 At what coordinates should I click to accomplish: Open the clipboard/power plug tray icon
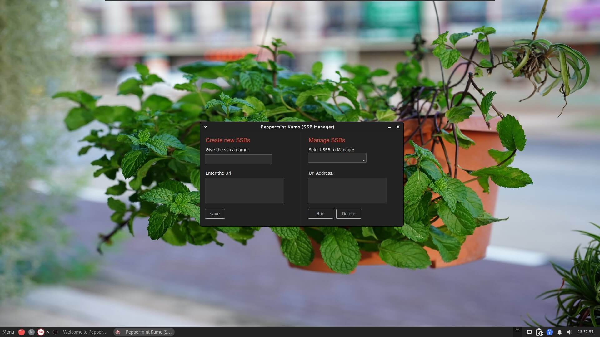(x=539, y=332)
